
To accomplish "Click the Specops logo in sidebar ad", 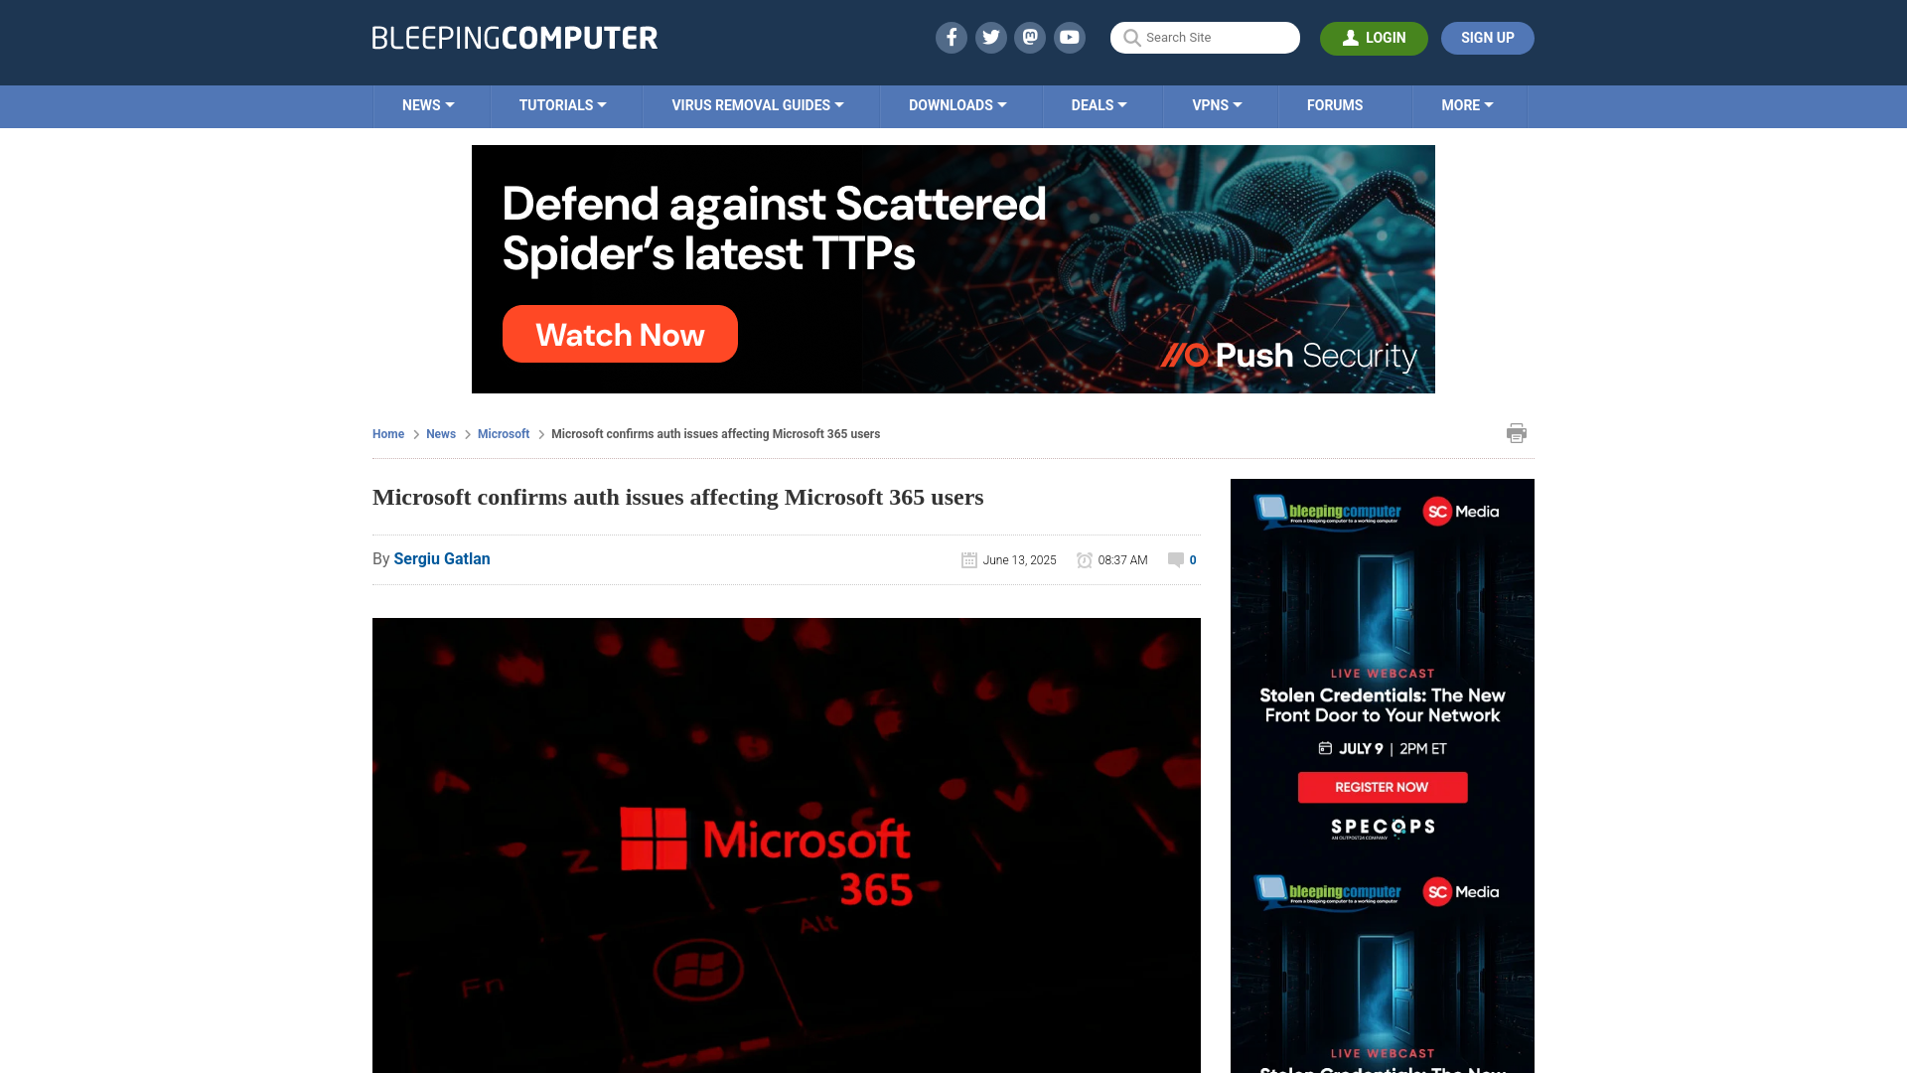I will pos(1383,828).
